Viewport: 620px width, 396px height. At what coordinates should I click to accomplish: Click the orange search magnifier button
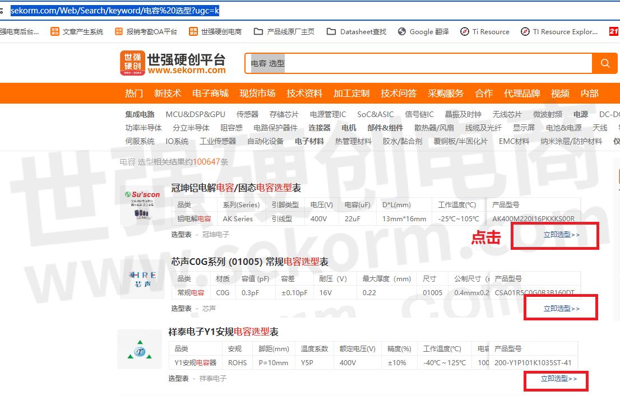click(x=604, y=63)
